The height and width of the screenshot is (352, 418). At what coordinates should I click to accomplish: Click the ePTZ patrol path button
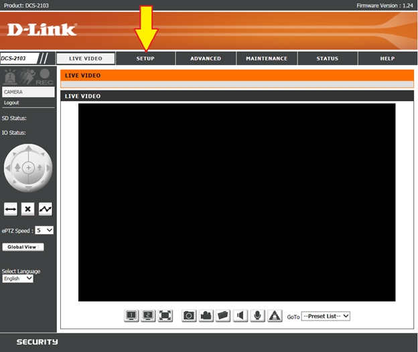[46, 209]
